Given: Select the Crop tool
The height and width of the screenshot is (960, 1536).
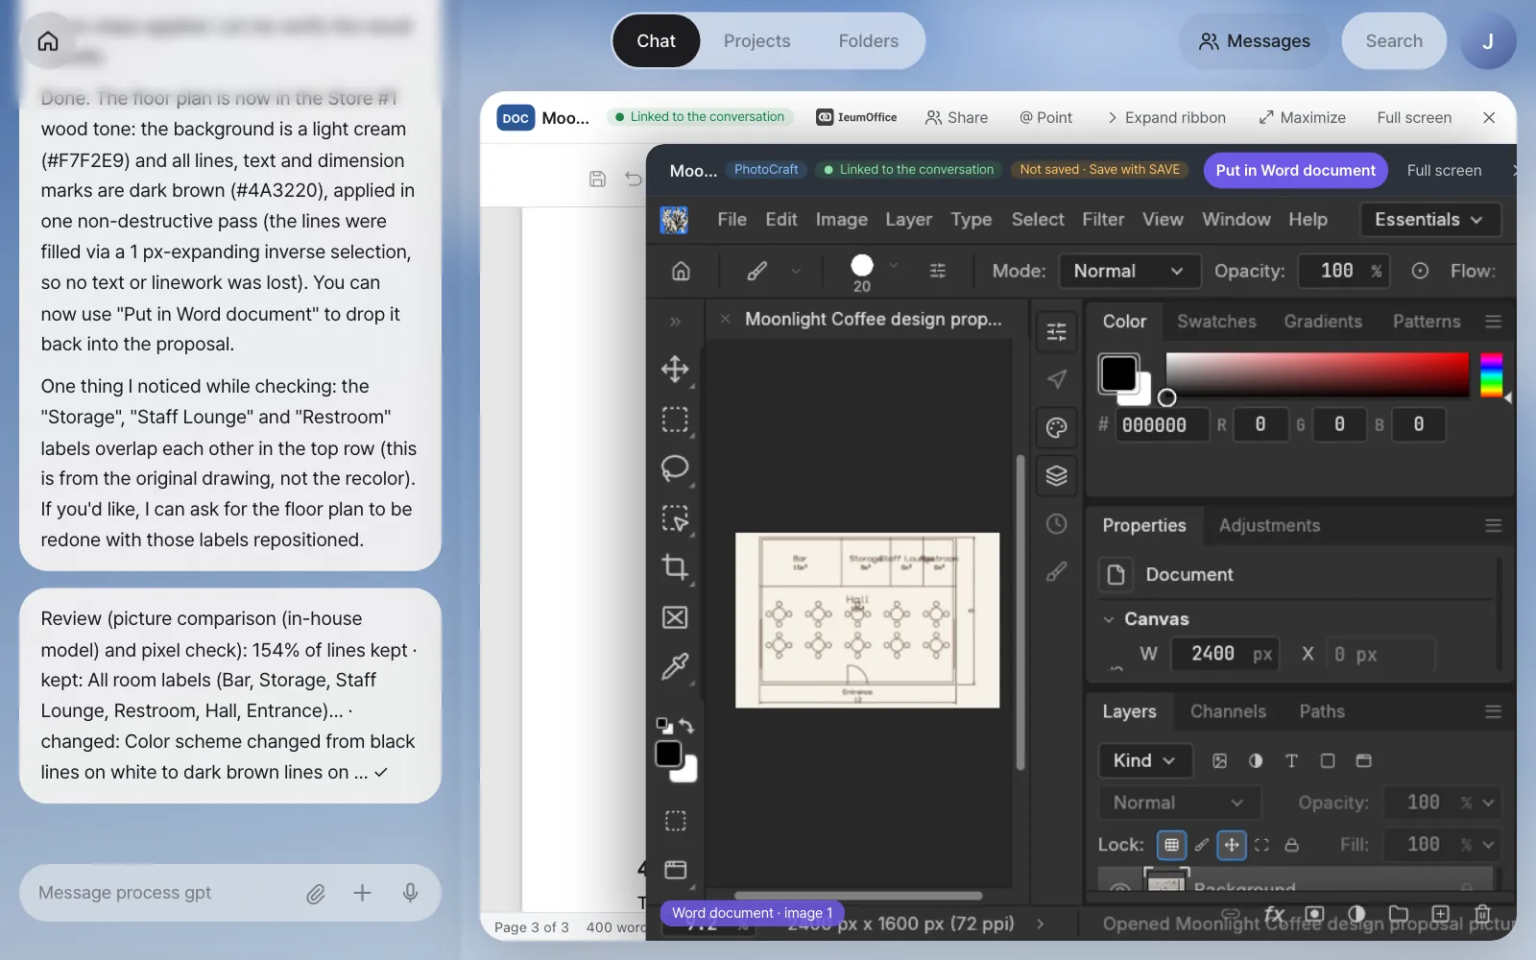Looking at the screenshot, I should [675, 567].
